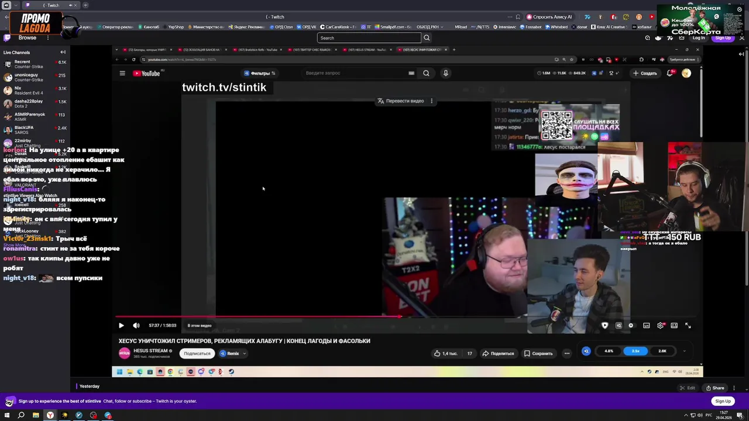The height and width of the screenshot is (421, 749).
Task: Open the Remix dropdown
Action: [233, 353]
